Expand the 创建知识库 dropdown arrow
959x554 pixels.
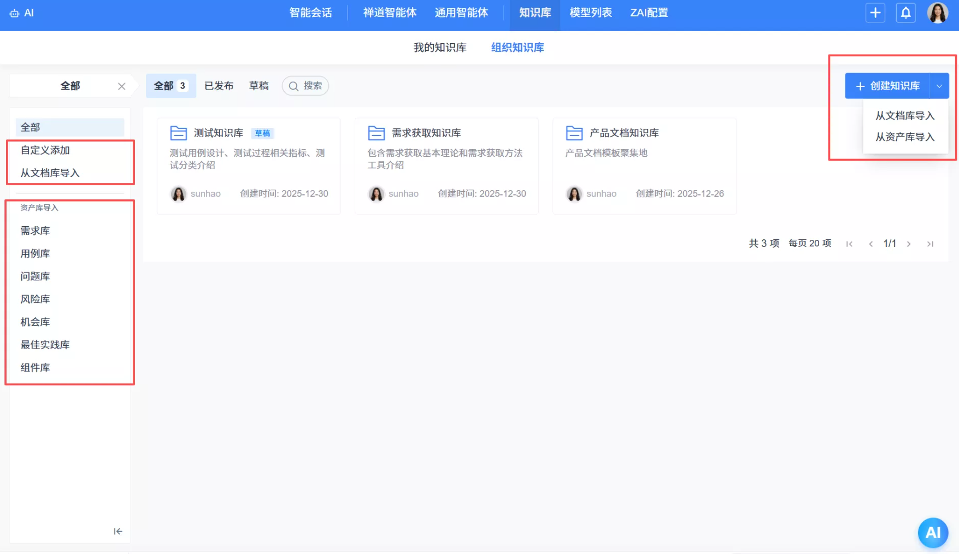click(940, 86)
